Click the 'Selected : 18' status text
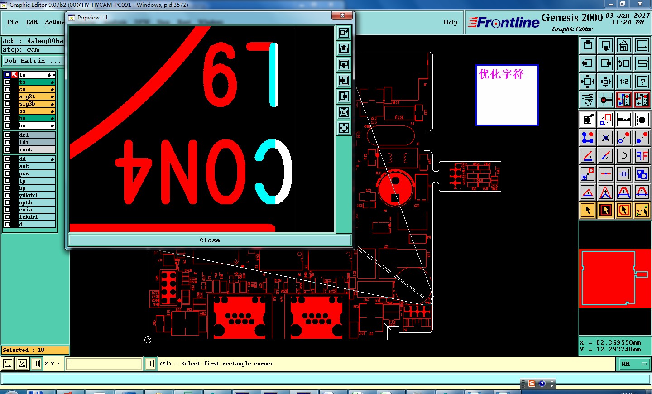The width and height of the screenshot is (652, 394). [x=24, y=350]
